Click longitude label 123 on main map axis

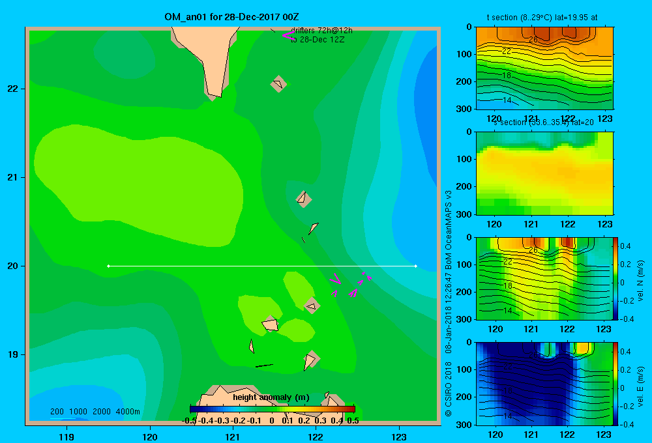point(399,436)
